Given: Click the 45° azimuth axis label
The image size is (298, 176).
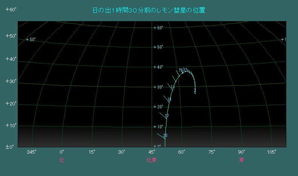Looking at the screenshot, I should [x=152, y=152].
